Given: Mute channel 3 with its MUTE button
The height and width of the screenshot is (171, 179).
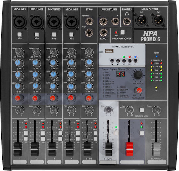Looking at the screenshot, I should point(60,133).
